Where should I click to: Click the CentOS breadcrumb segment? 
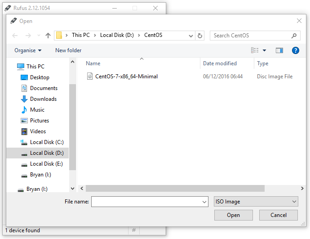pos(153,35)
